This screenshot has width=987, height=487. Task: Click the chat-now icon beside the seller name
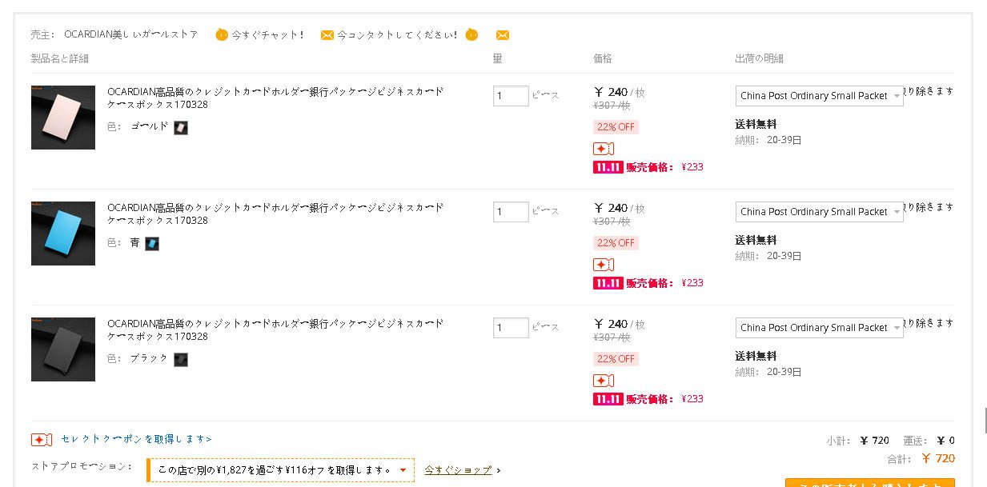click(222, 35)
